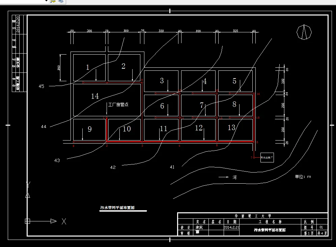Select the 2014.2.20 date cell in title block

pos(232,227)
